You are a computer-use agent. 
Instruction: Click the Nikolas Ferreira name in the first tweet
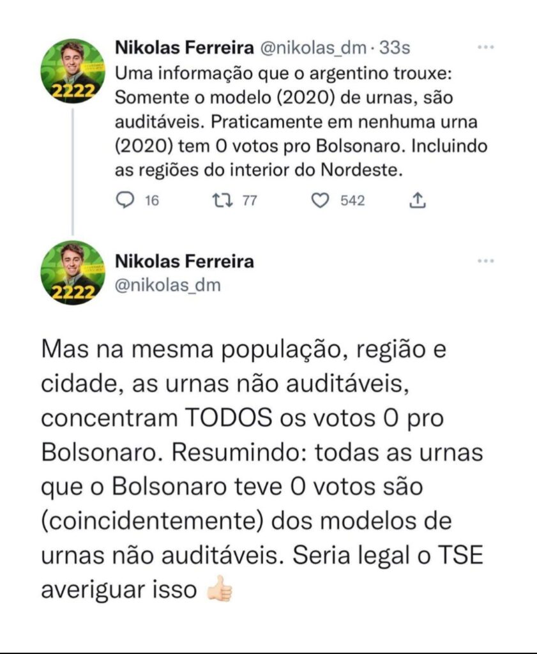(x=184, y=47)
